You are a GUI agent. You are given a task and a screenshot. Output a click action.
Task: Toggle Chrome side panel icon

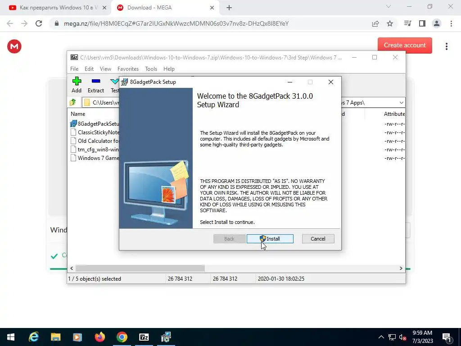tap(422, 23)
